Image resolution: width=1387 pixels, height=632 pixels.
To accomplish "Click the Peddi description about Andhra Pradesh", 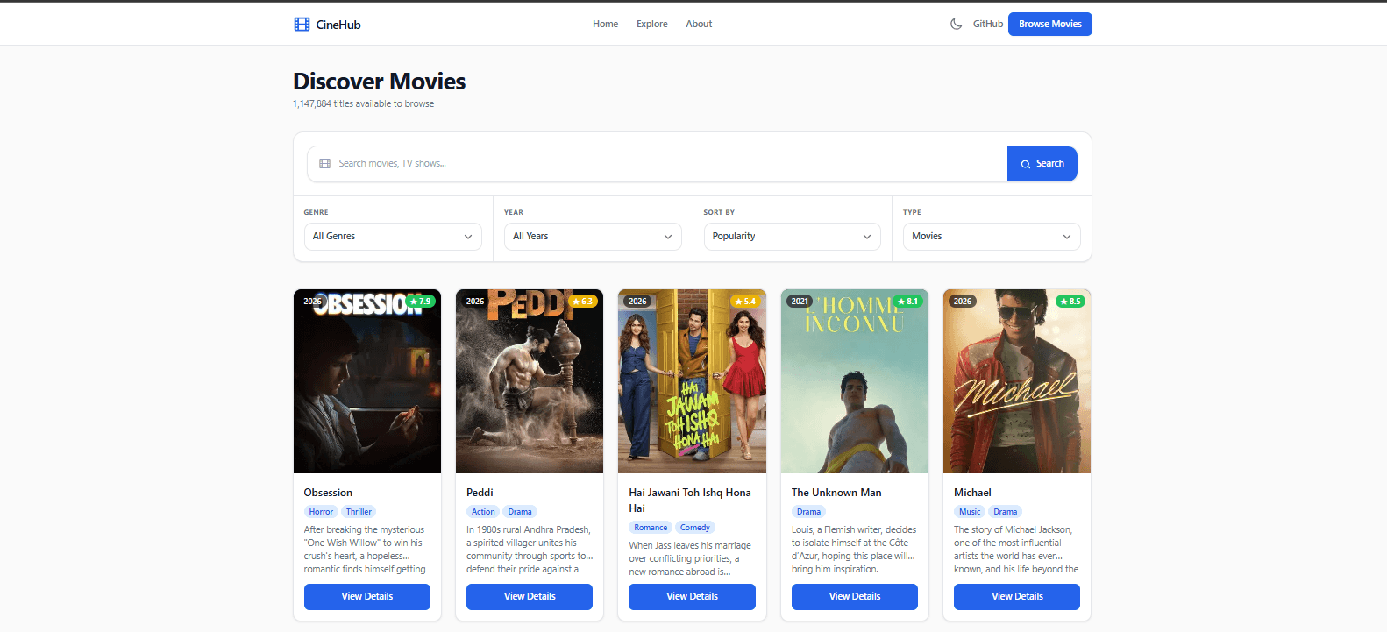I will coord(530,550).
